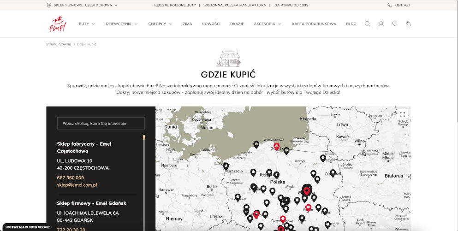Call store phone number 667 360 009

pos(71,178)
